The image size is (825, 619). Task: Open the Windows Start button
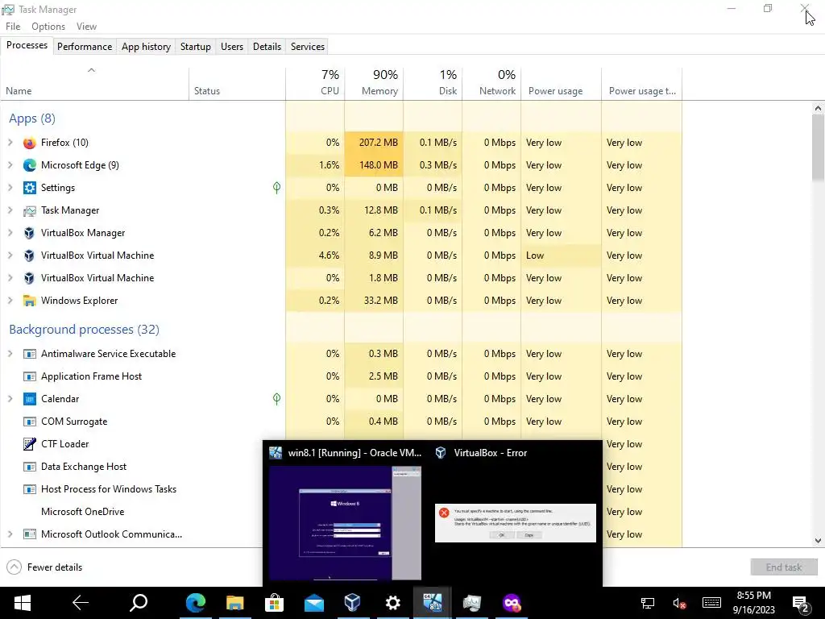tap(22, 603)
